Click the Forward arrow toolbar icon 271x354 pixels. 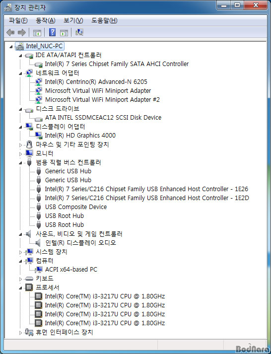(x=22, y=32)
